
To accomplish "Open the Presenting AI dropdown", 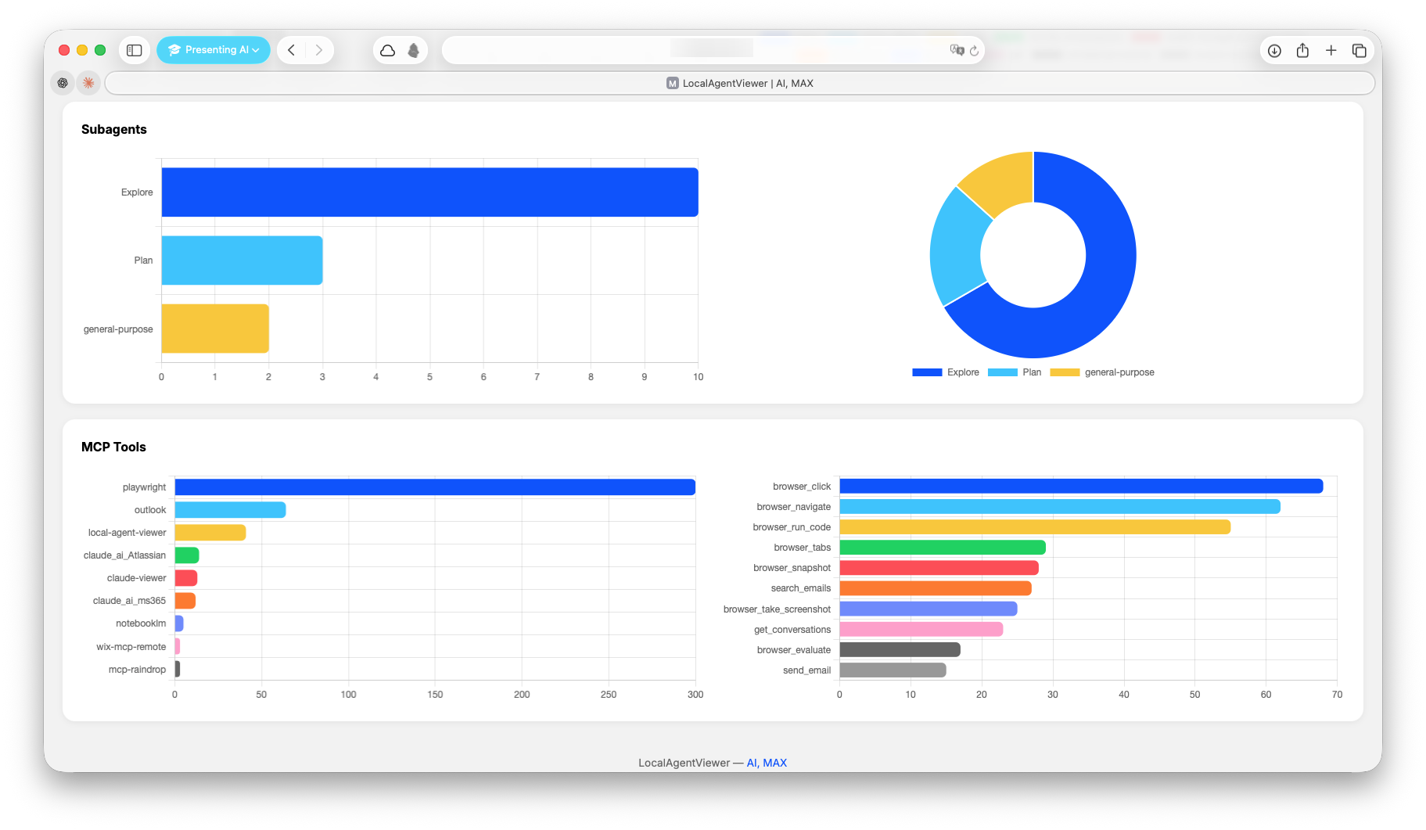I will [213, 49].
